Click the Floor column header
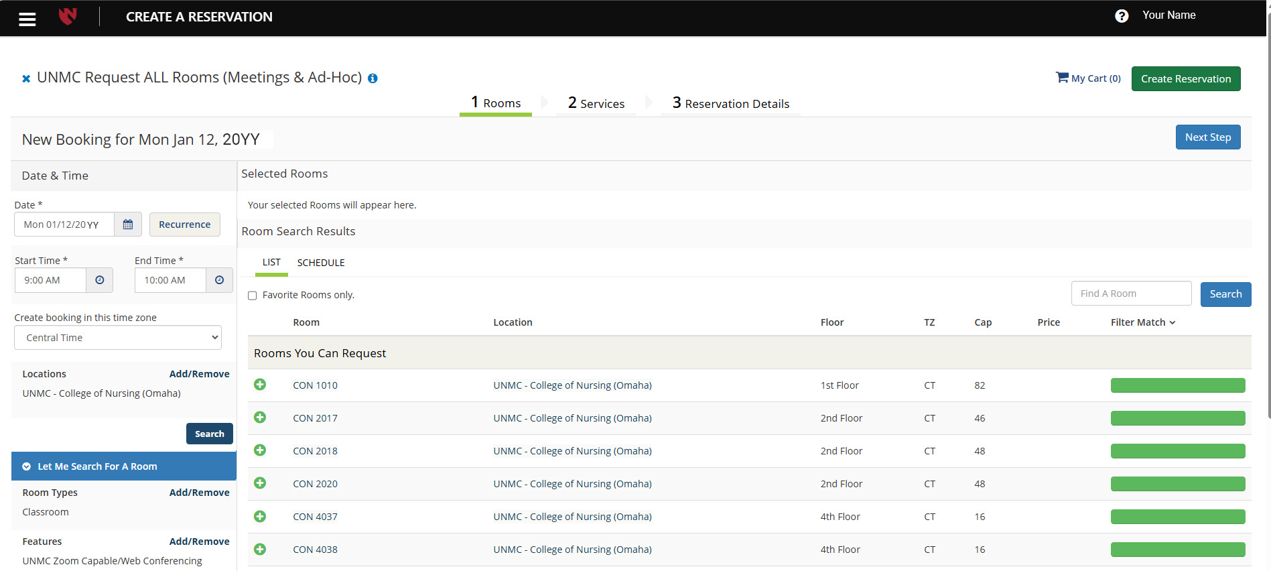 (832, 322)
